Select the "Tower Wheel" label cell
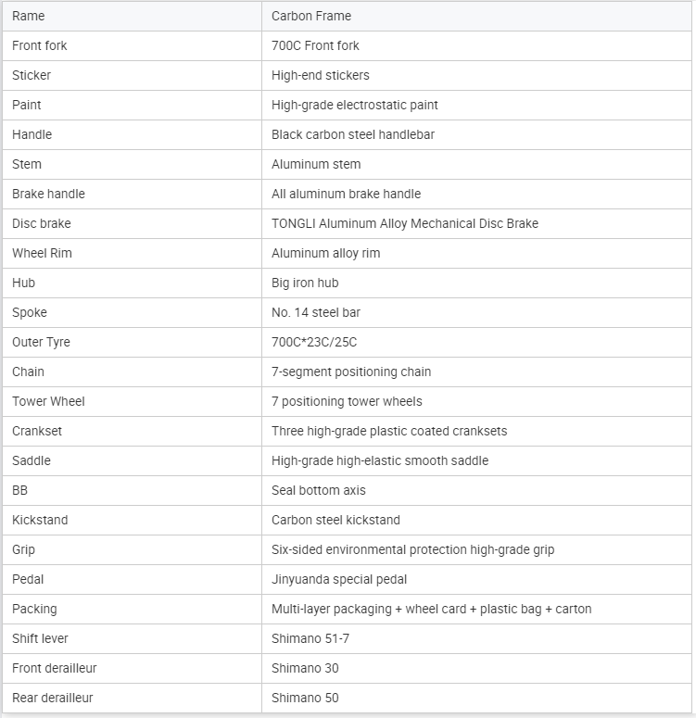Viewport: 696px width, 718px height. click(x=48, y=401)
